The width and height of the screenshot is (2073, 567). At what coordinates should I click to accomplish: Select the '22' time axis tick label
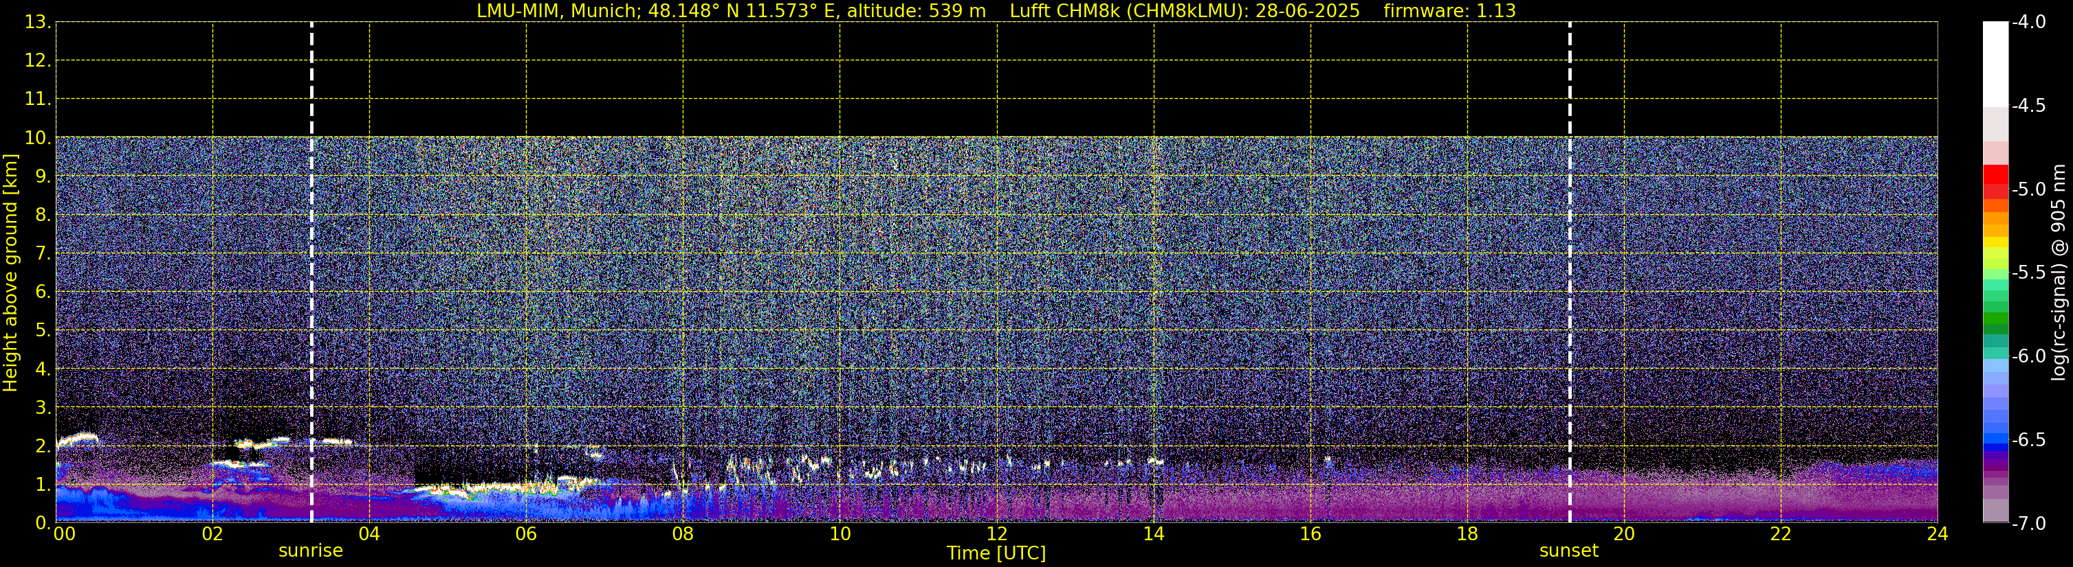point(1781,534)
